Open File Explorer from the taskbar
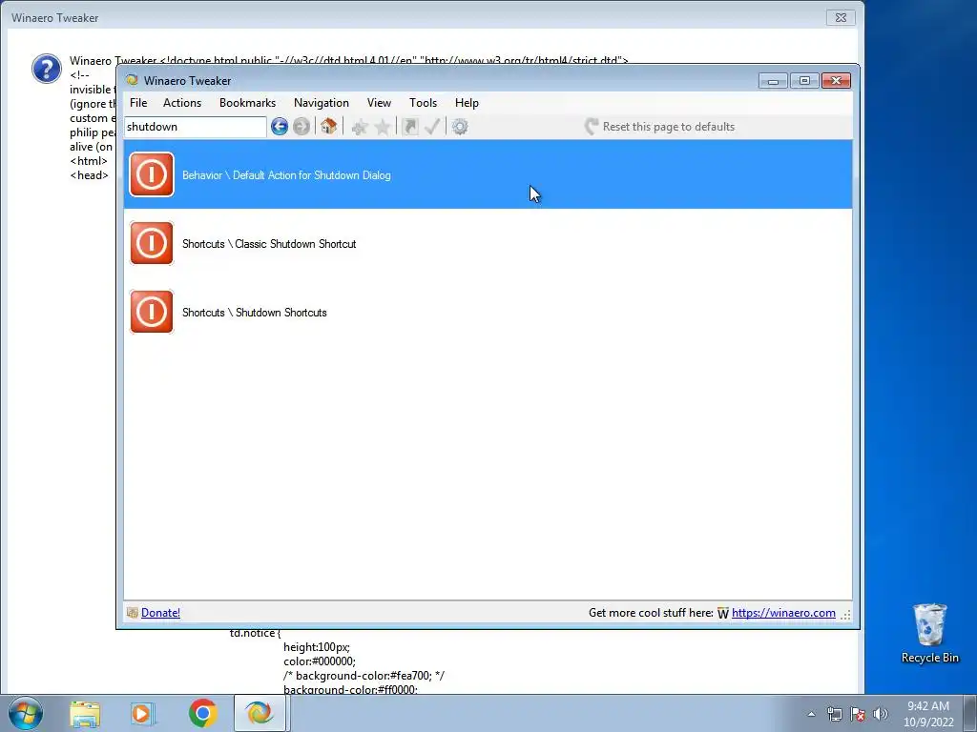The width and height of the screenshot is (977, 732). (85, 714)
